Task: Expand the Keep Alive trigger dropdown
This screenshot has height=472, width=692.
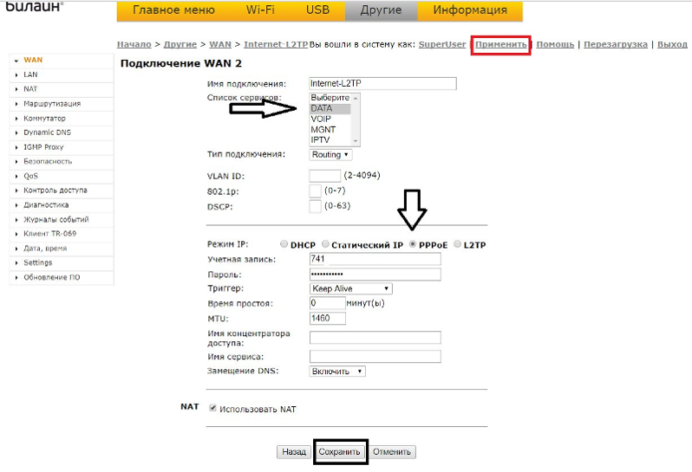Action: [351, 288]
